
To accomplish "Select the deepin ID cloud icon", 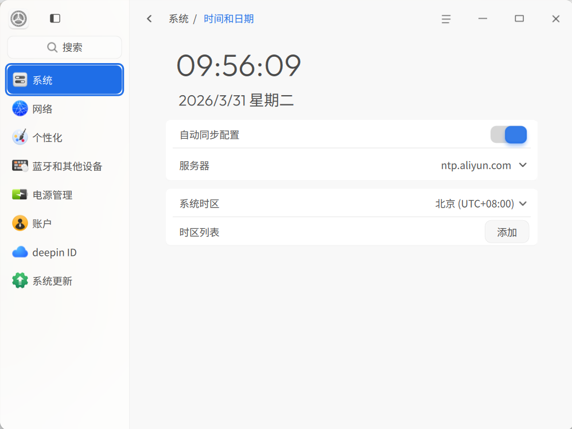I will (x=20, y=252).
